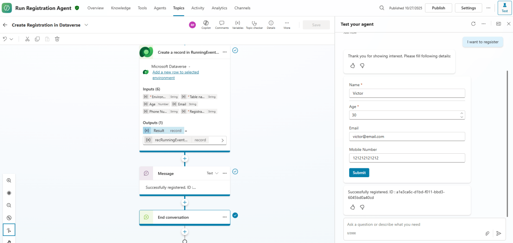Image resolution: width=513 pixels, height=243 pixels.
Task: Open the 'Add a new row to selected environment' link
Action: coord(176,72)
